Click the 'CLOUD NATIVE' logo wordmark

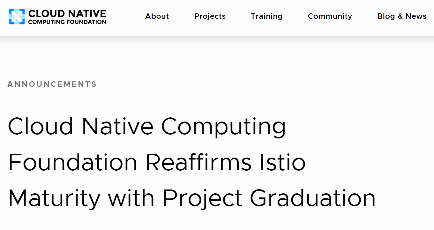(x=67, y=13)
